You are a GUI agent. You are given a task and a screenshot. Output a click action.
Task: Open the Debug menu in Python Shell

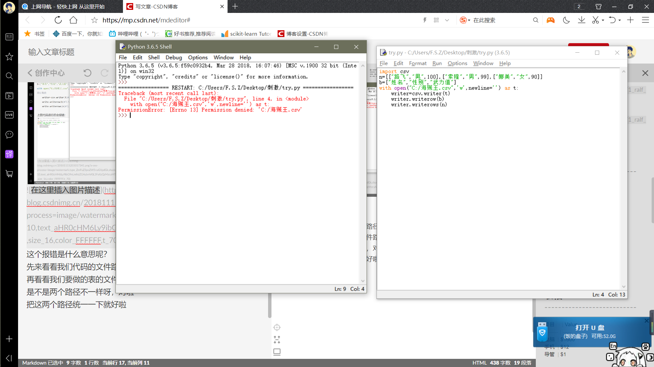click(173, 57)
